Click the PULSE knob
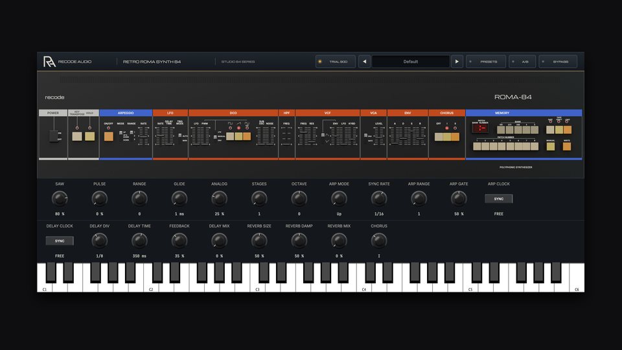Viewport: 622px width, 350px height. coord(100,198)
